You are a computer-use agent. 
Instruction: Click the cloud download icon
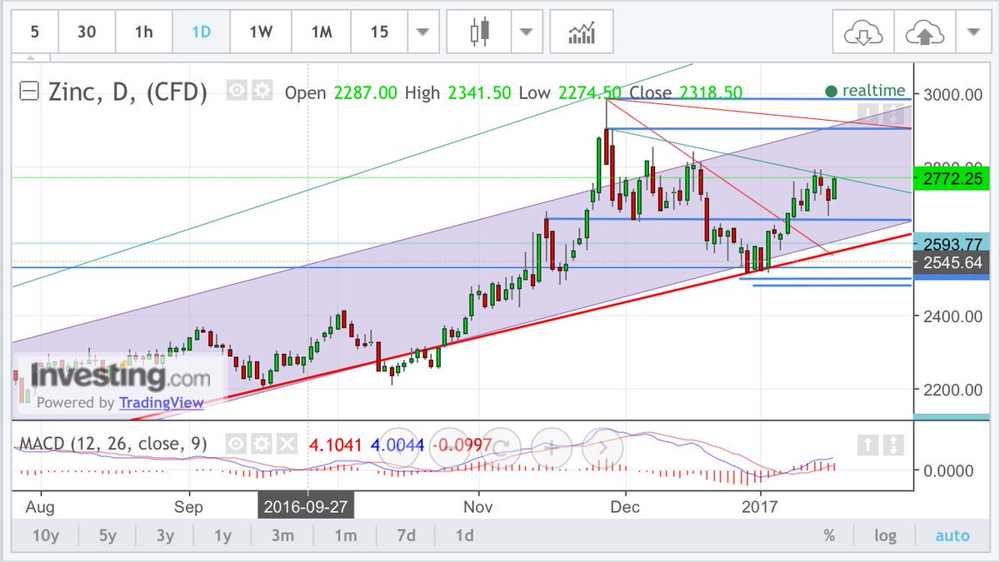[x=863, y=31]
